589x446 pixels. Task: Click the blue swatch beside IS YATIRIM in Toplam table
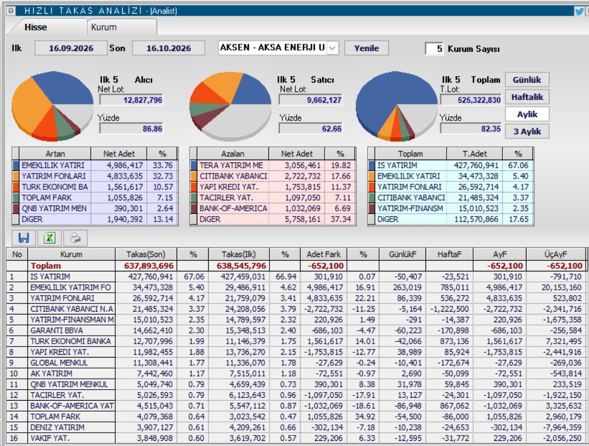tap(372, 165)
